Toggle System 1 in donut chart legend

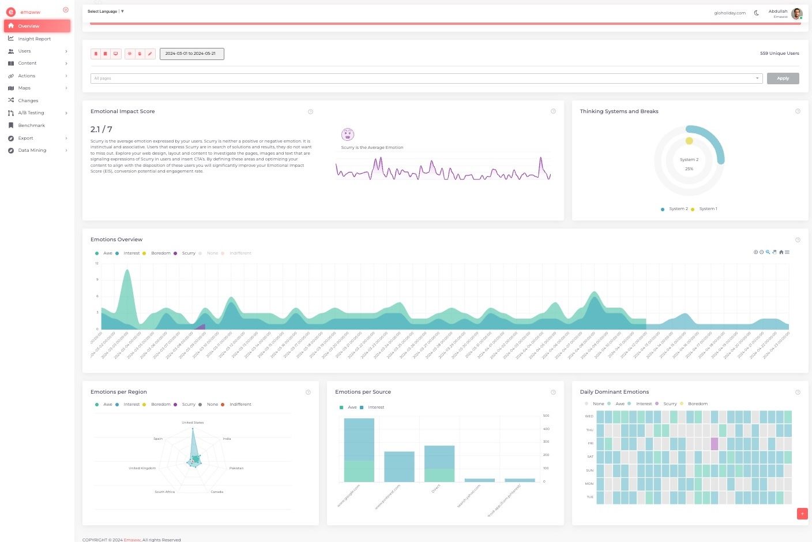click(x=704, y=209)
